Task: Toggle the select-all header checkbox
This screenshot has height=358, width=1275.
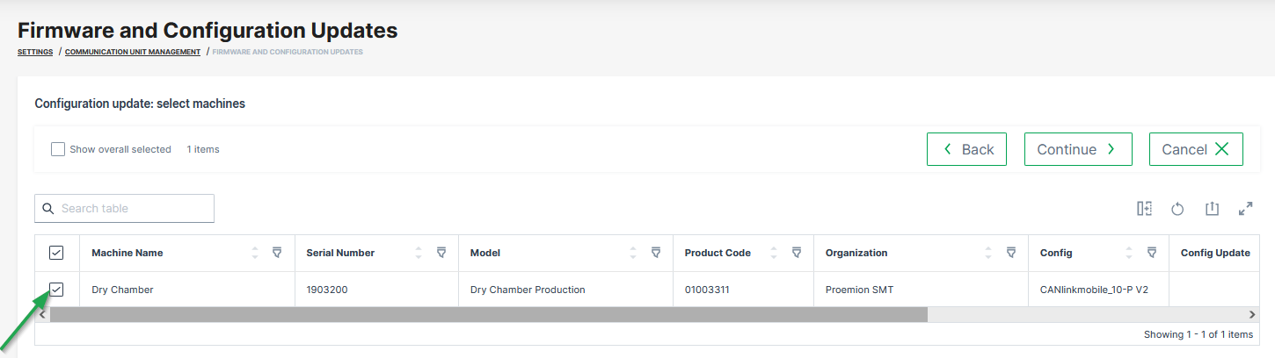Action: point(56,253)
